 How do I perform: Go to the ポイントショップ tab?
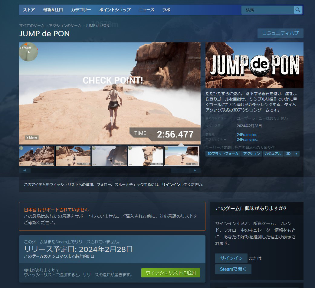click(x=115, y=10)
